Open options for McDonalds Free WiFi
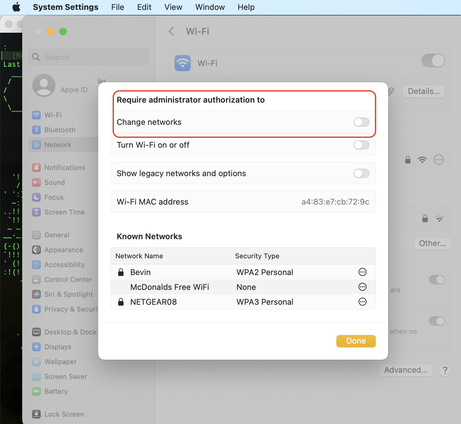This screenshot has width=461, height=424. [362, 287]
